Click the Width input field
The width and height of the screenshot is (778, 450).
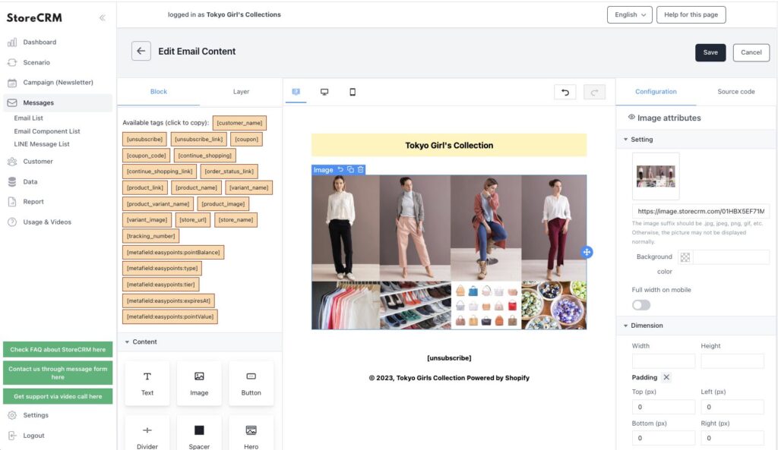point(663,360)
